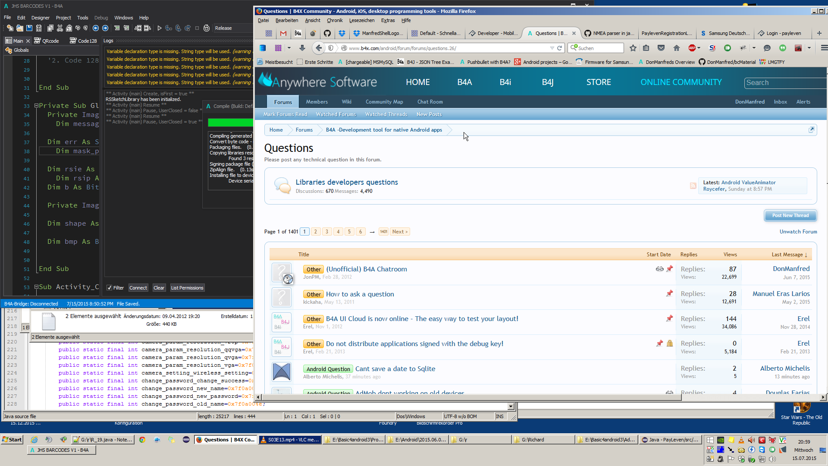
Task: Click the Save icon in B4A toolbar
Action: coord(29,28)
